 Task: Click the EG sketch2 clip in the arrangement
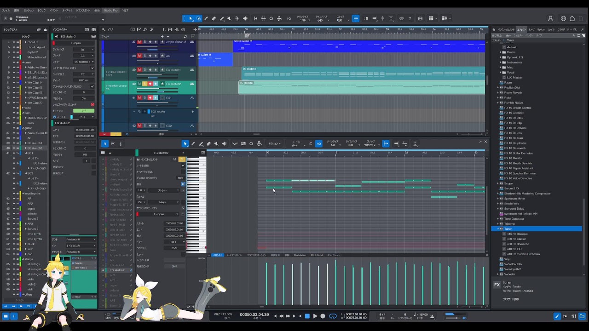point(362,87)
